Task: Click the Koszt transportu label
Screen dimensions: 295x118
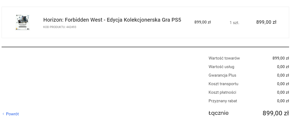Action: 223,84
